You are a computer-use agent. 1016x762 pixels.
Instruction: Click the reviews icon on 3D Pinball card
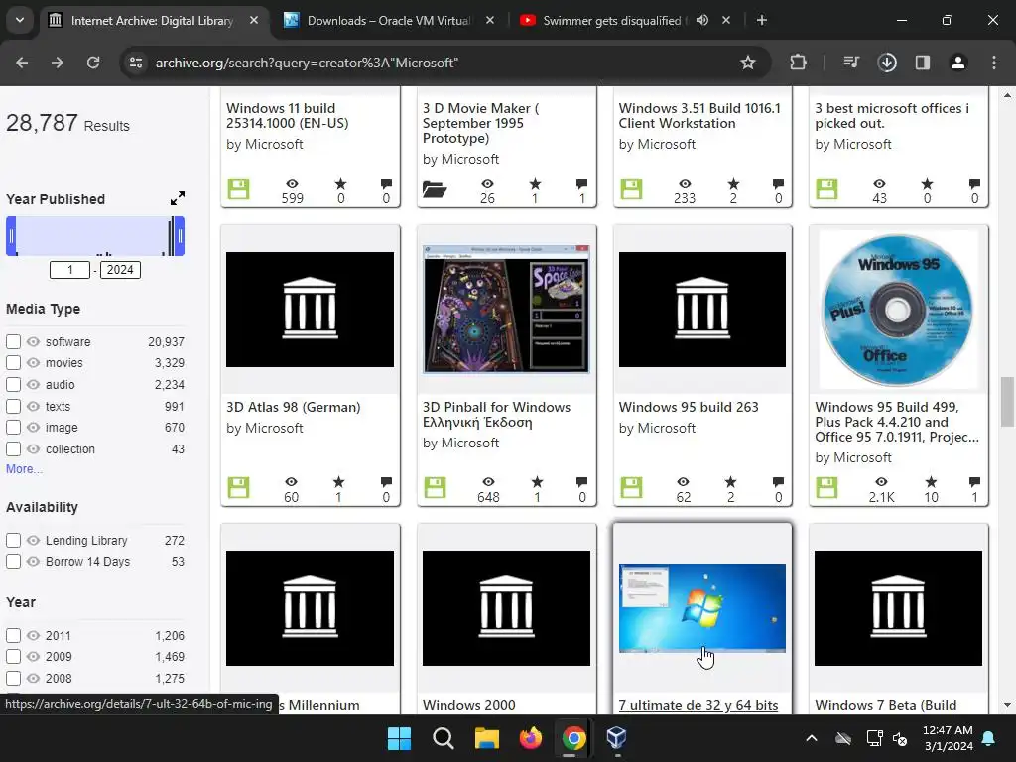581,482
